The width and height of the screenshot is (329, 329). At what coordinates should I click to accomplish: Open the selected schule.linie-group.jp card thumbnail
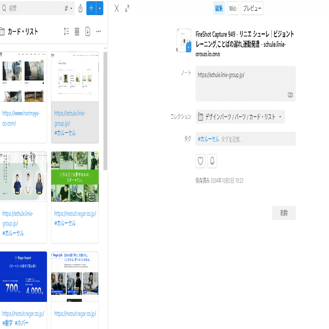[75, 77]
